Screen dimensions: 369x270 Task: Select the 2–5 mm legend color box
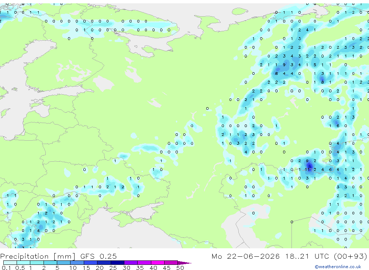50,263
